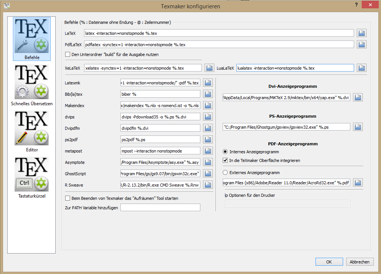This screenshot has height=274, width=381.
Task: Browse for the R Sweave executable
Action: [x=208, y=185]
